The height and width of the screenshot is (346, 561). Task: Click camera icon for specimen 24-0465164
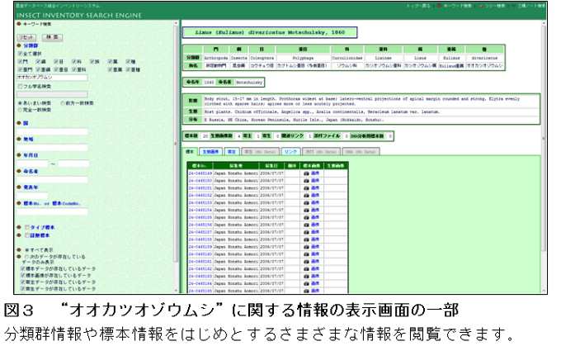[306, 283]
